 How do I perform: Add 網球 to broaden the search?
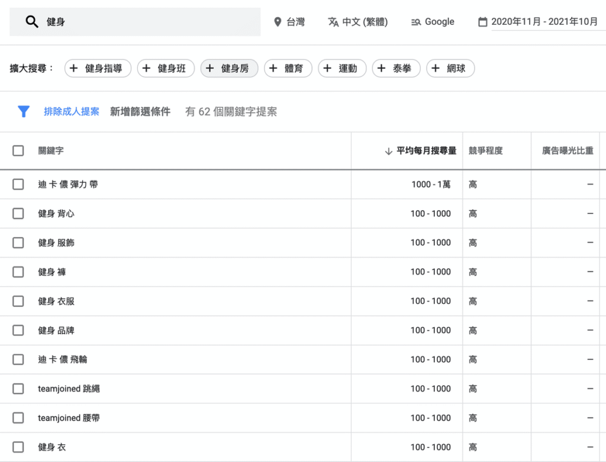(x=450, y=69)
